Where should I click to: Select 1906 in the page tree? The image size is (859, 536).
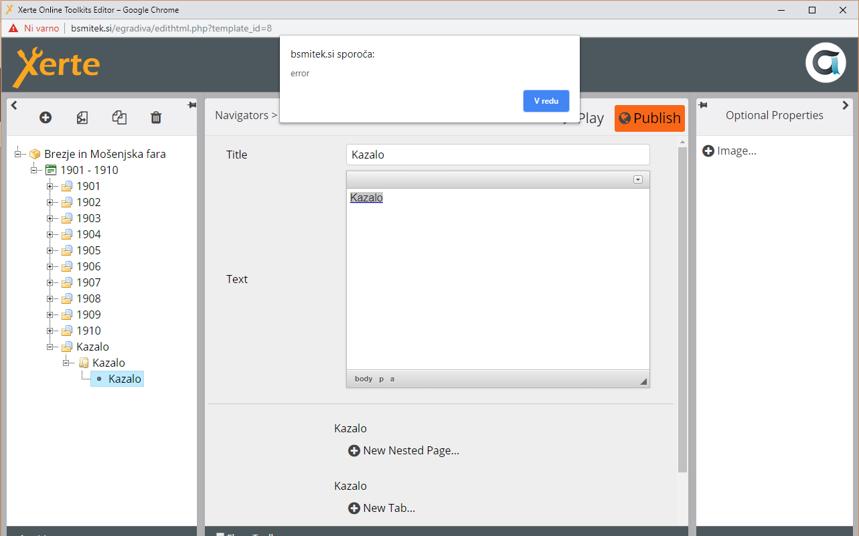[88, 266]
